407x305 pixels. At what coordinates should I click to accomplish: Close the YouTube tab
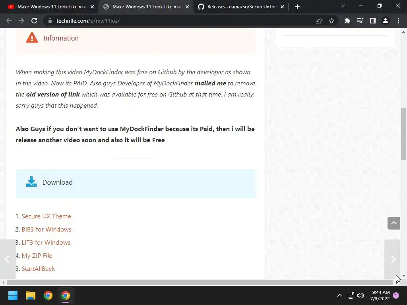[x=92, y=7]
